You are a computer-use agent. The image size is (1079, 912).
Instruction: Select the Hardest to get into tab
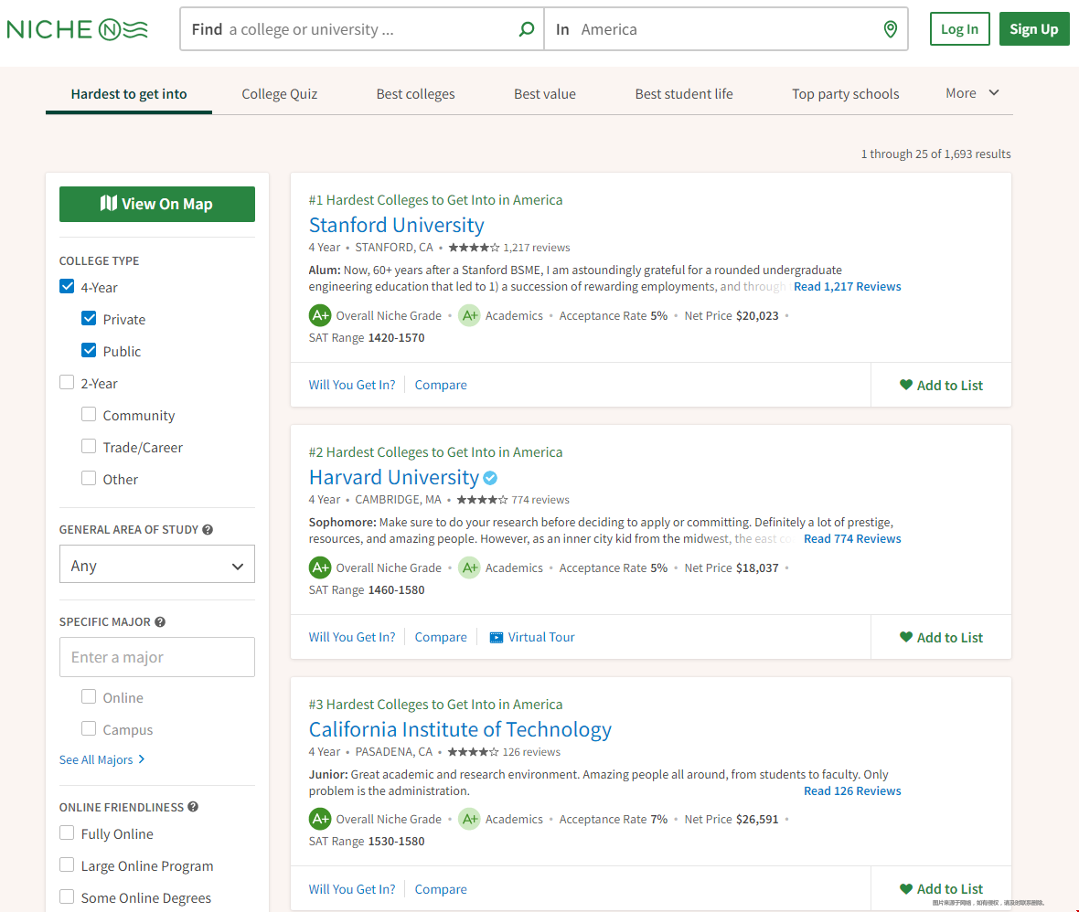[129, 94]
